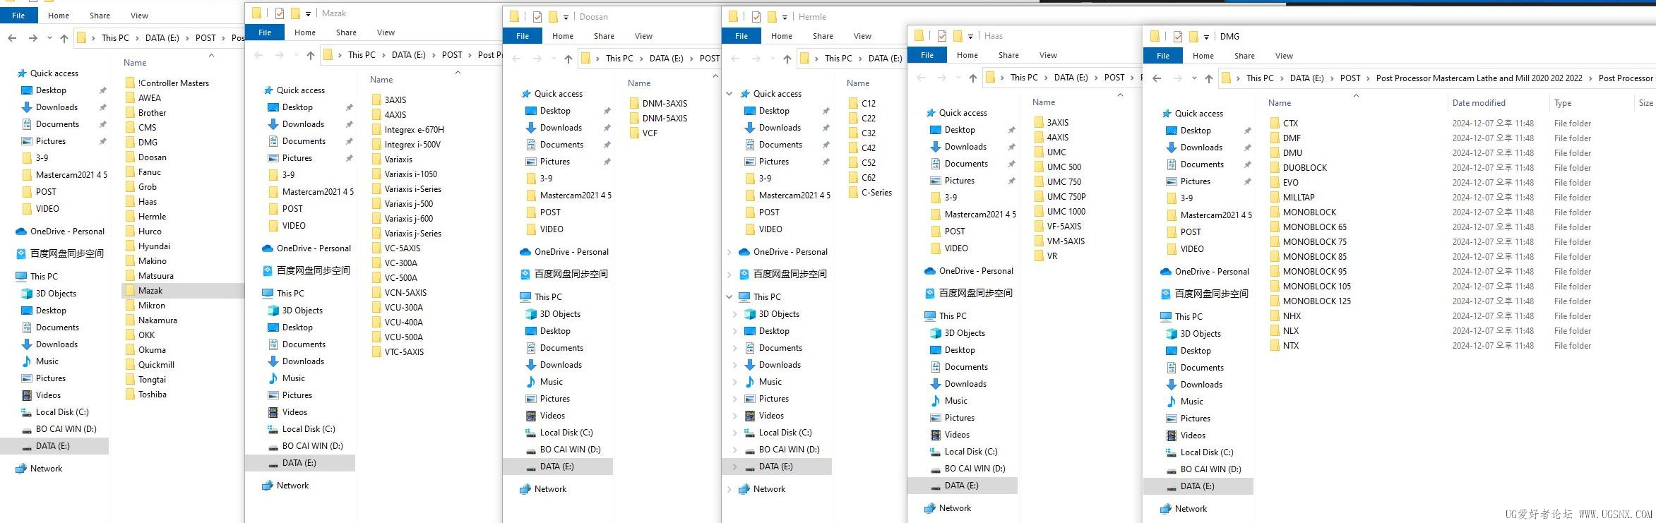Click the DNM-5AXIS folder icon
This screenshot has width=1656, height=523.
click(634, 119)
